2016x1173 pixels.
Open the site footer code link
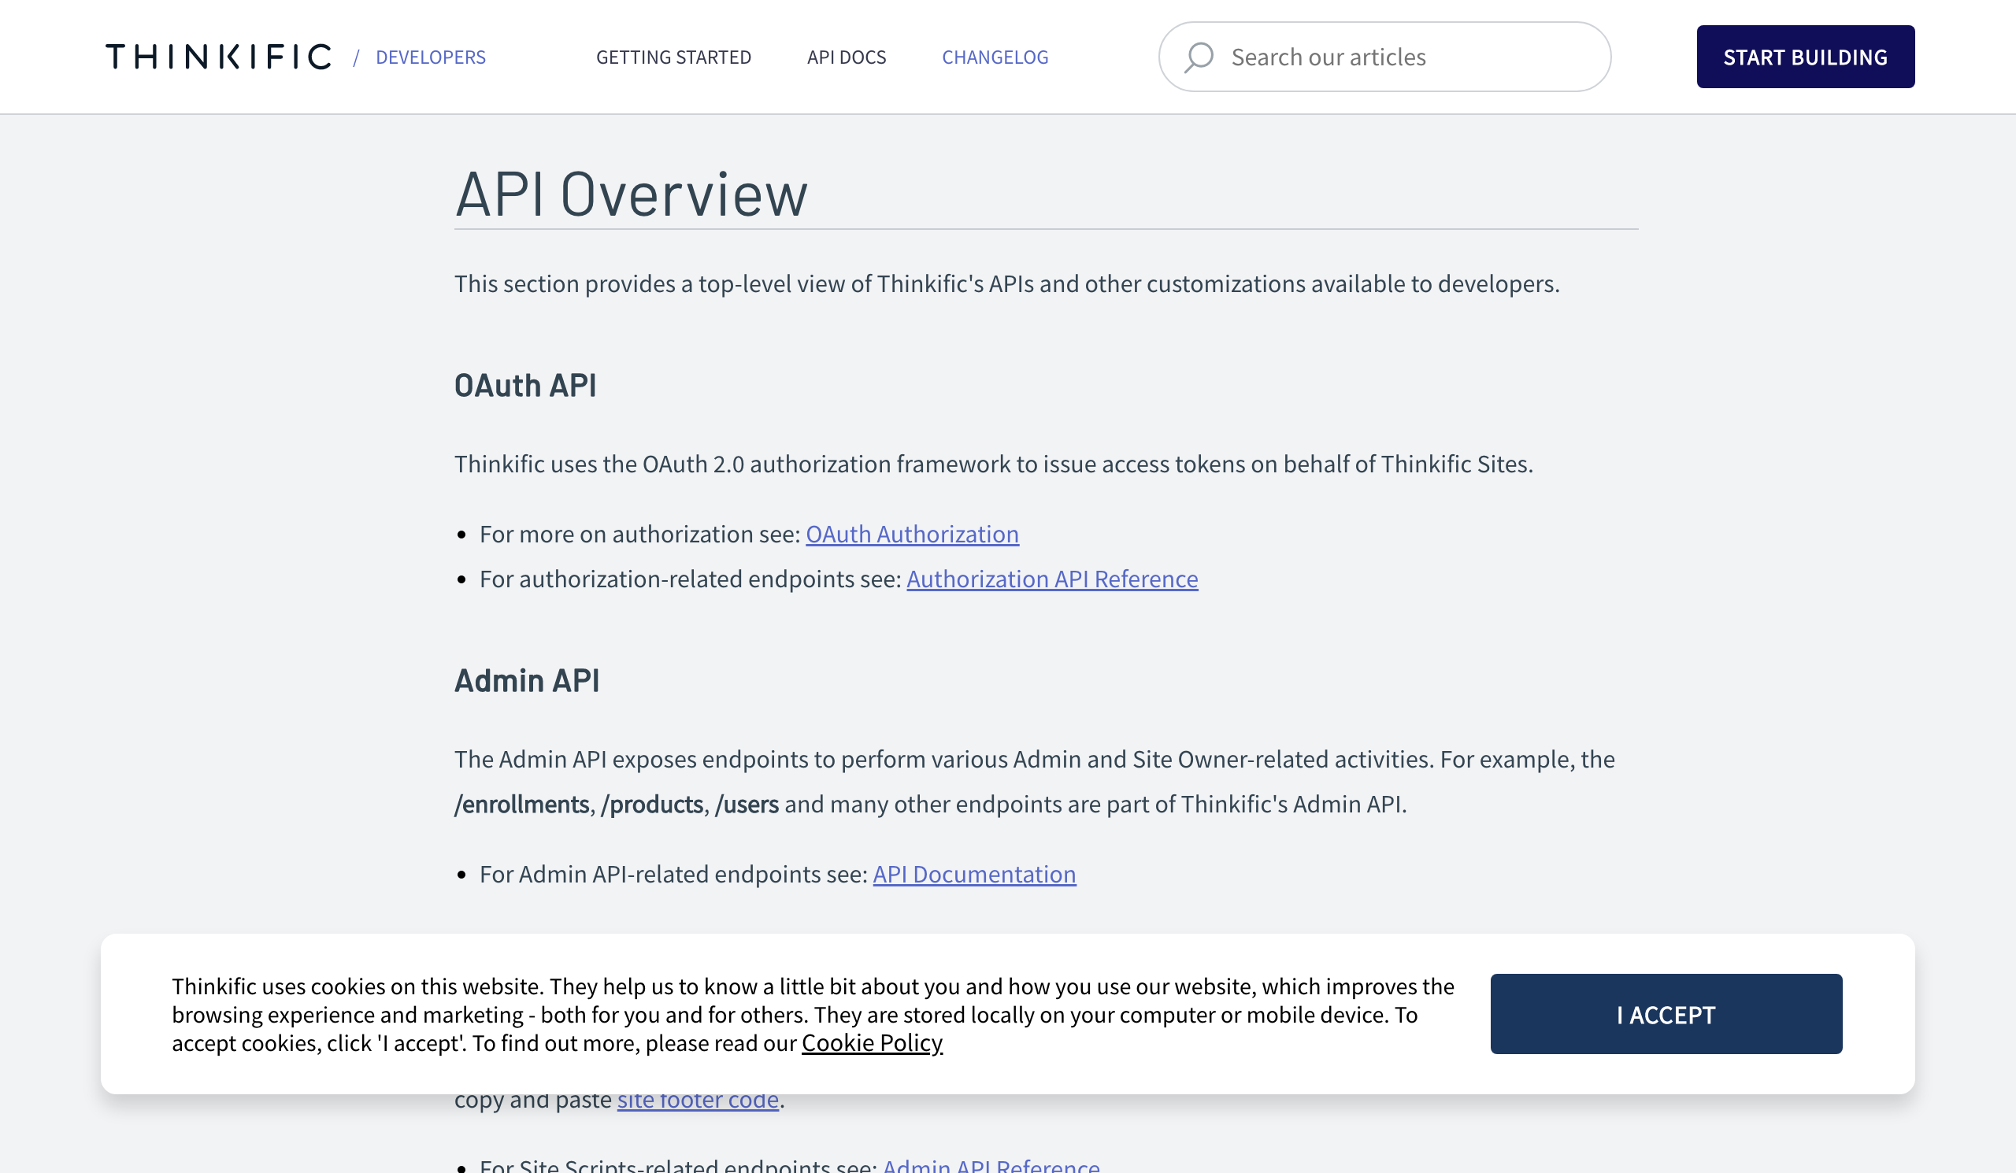pos(698,1102)
